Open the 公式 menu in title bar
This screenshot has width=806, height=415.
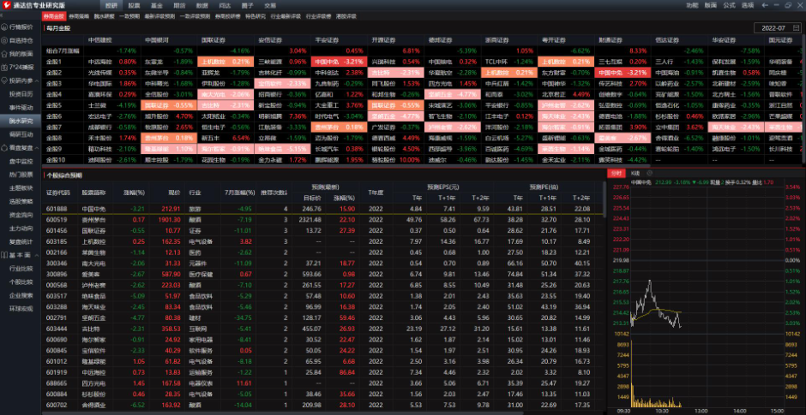click(x=728, y=5)
